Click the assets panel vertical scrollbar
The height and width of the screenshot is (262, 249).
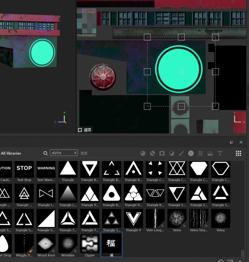[x=242, y=253]
